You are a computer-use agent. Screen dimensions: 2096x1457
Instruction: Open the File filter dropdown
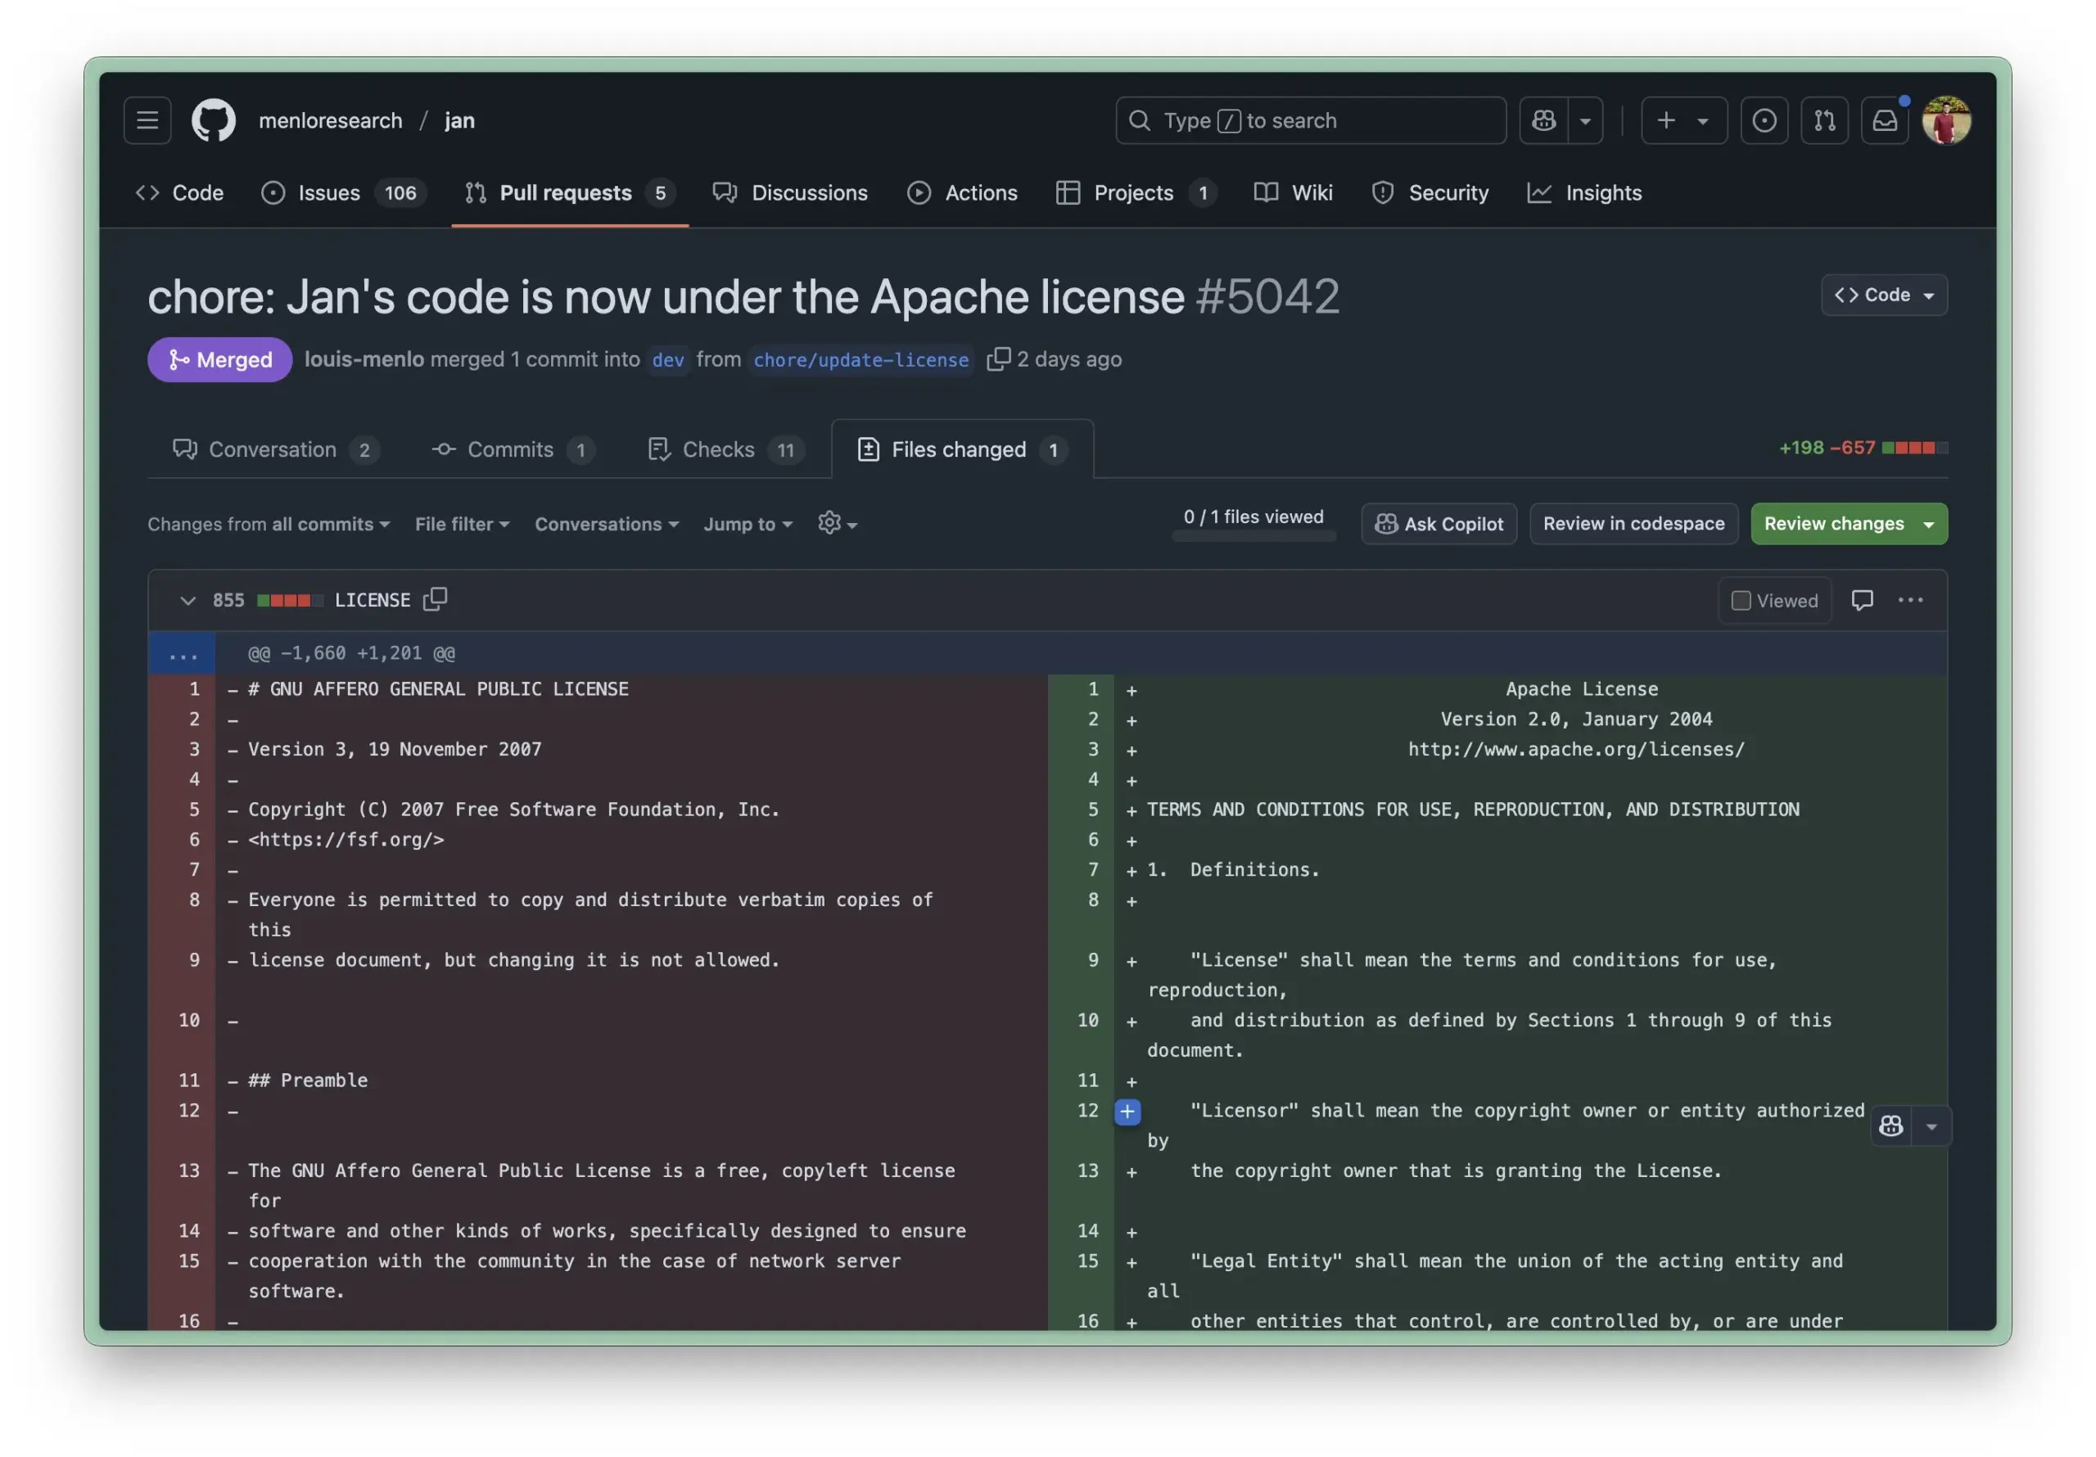(x=462, y=524)
